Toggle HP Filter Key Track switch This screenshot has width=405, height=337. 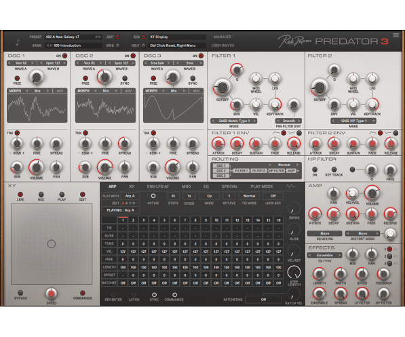click(334, 170)
